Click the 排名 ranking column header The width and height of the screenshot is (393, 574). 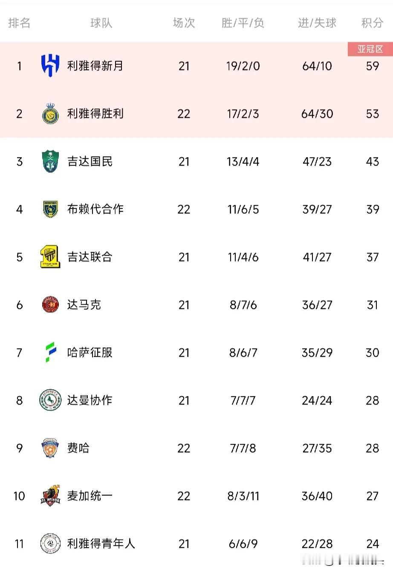click(x=19, y=23)
